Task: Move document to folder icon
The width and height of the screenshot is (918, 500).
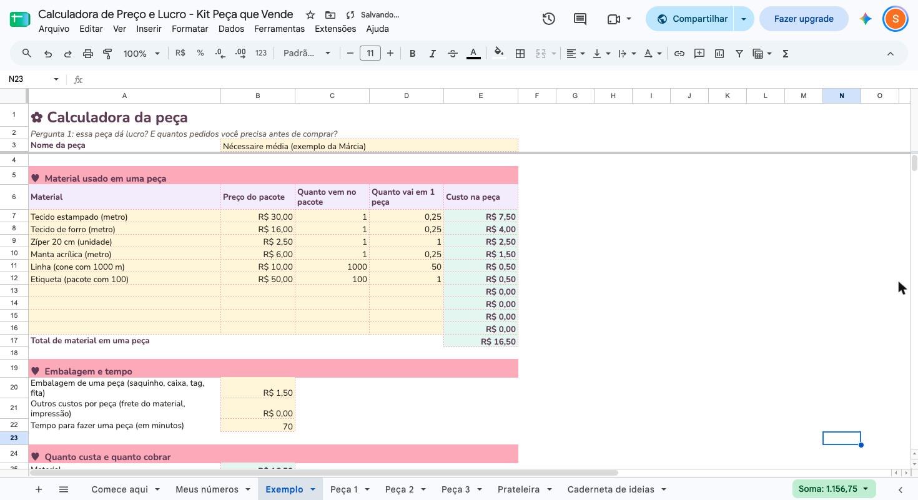Action: (330, 14)
